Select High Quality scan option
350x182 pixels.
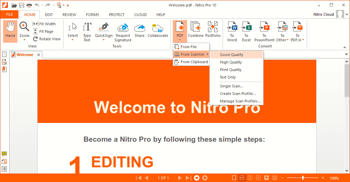click(x=237, y=62)
